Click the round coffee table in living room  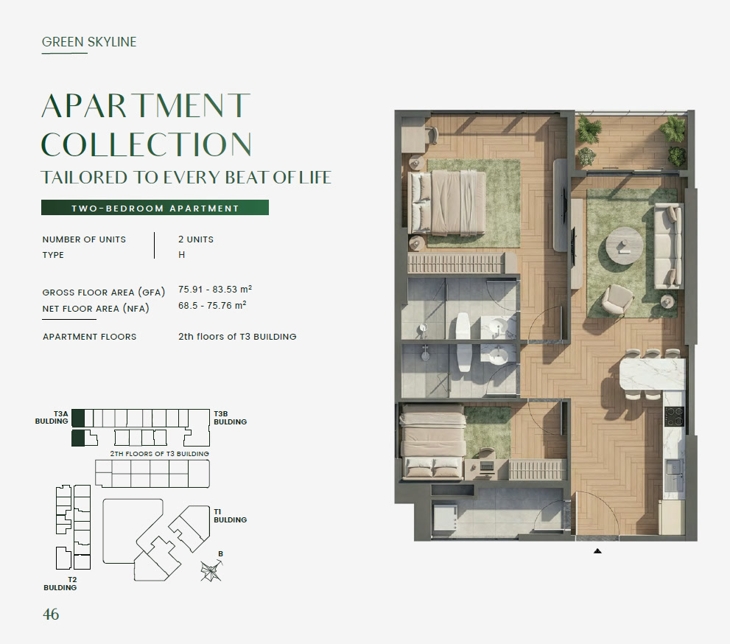[x=625, y=246]
